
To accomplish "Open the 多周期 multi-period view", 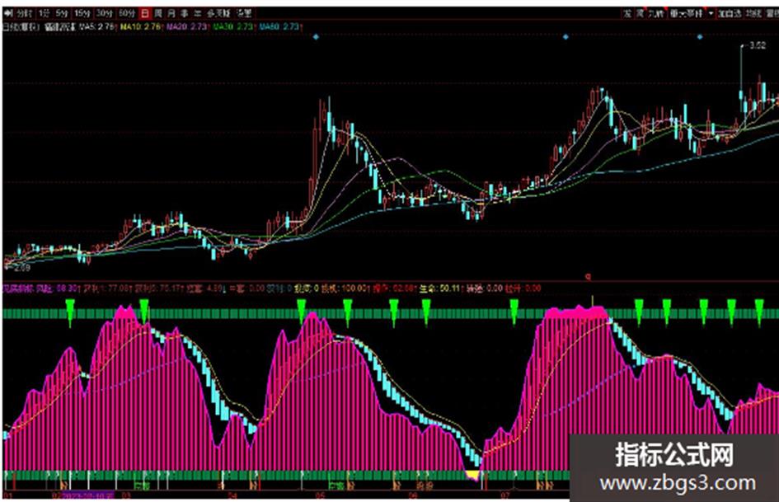I will [218, 13].
